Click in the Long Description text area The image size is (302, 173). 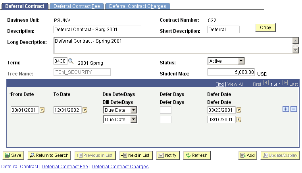tap(173, 45)
